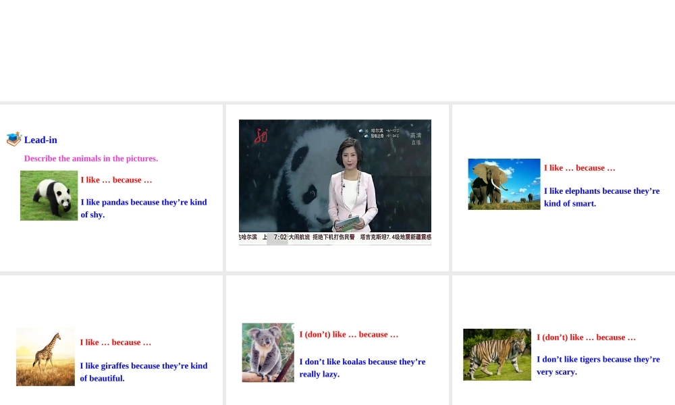Select the koala photo
Image resolution: width=675 pixels, height=405 pixels.
(x=268, y=352)
